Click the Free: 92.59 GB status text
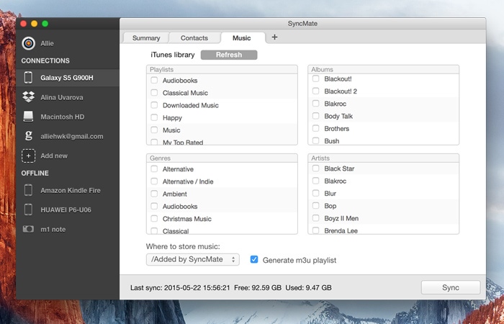The image size is (504, 324). pos(258,288)
